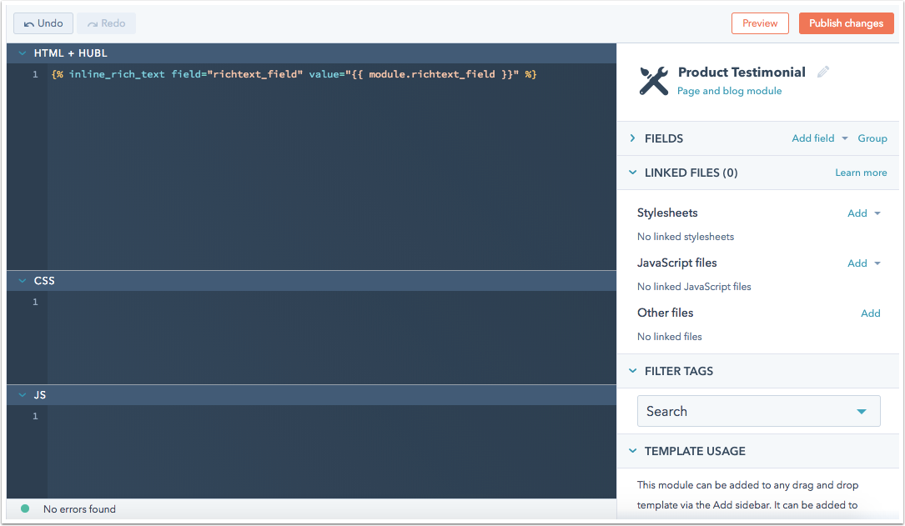Collapse the CSS editor pane
Viewport: 905px width, 526px height.
23,281
